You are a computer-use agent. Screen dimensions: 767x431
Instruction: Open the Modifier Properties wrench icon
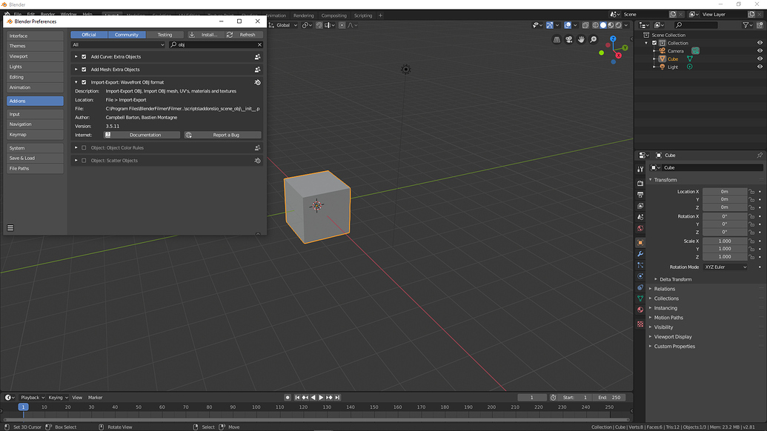[x=640, y=253]
